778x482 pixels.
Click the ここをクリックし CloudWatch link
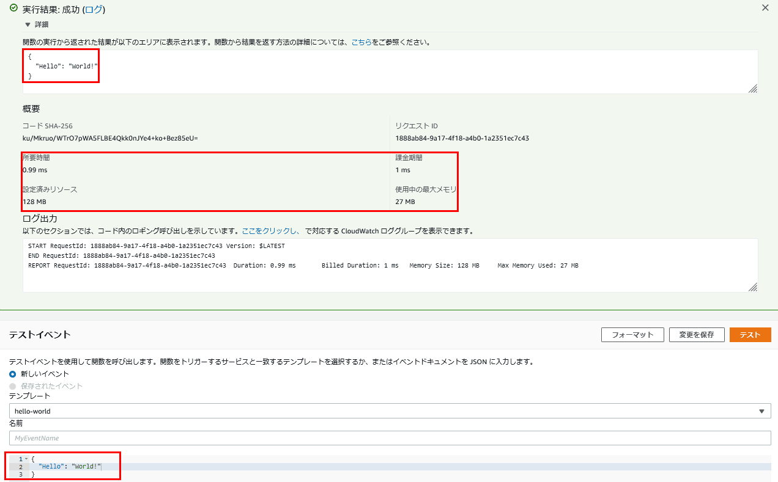click(271, 232)
